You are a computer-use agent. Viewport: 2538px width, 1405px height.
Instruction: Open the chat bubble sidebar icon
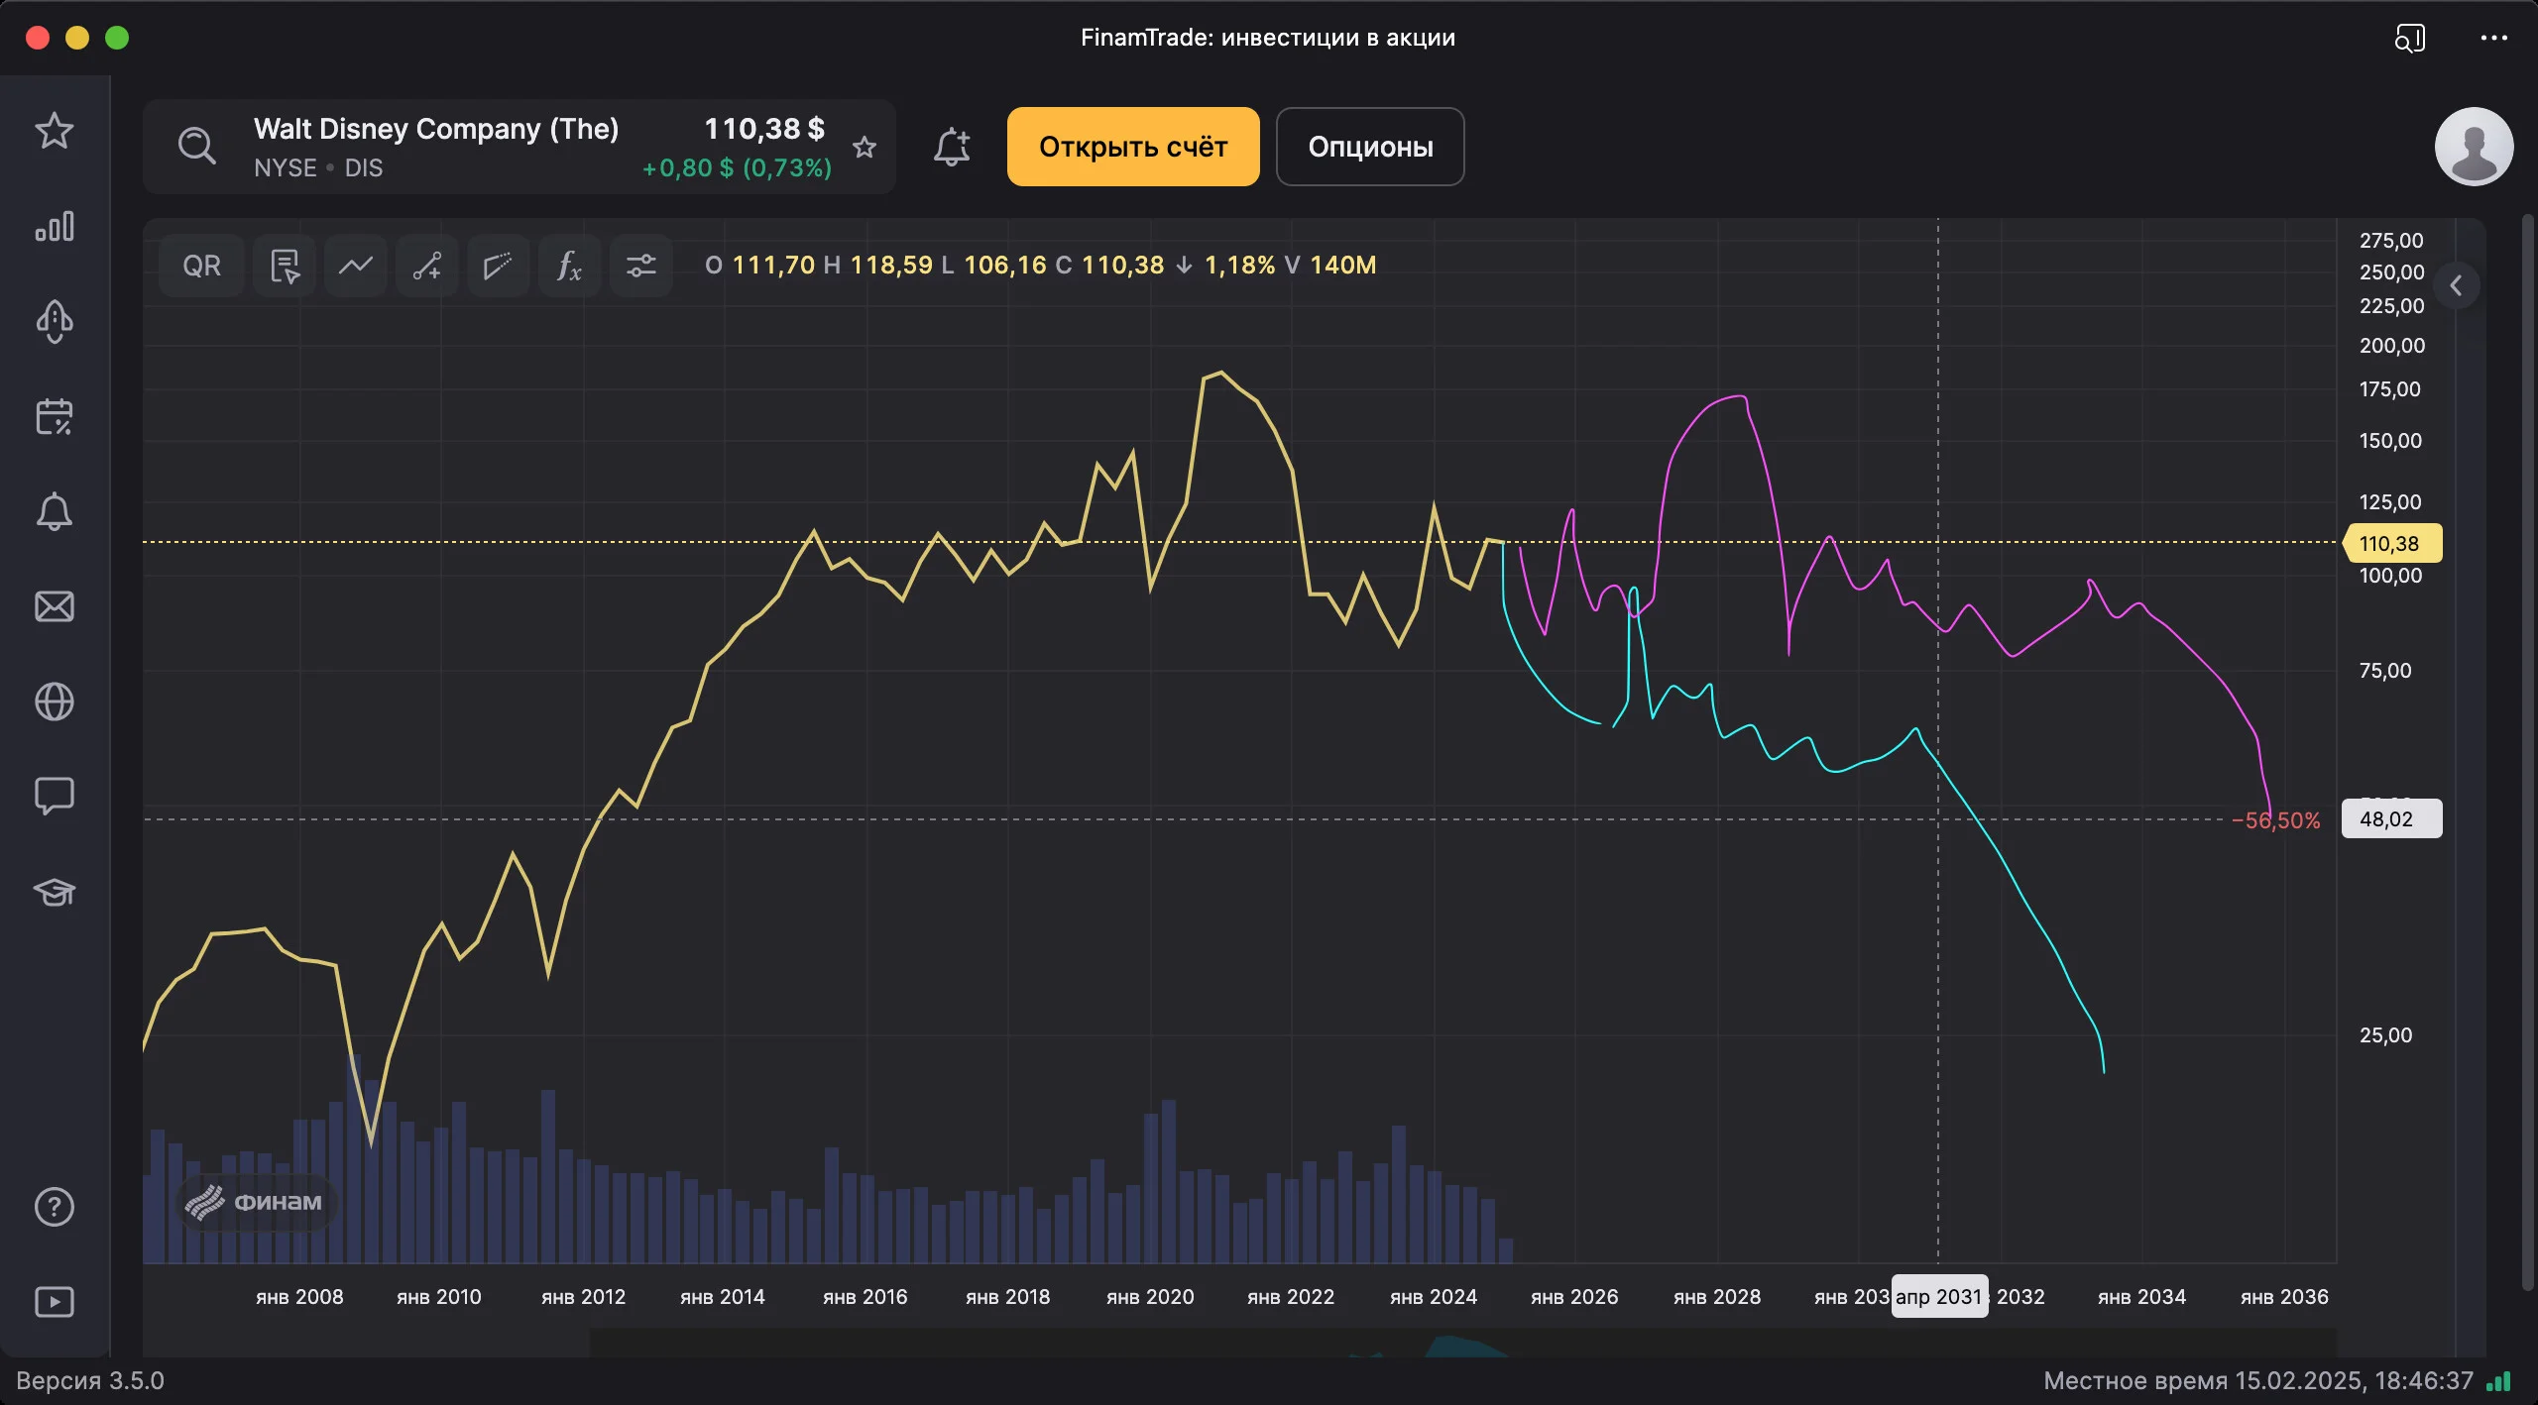[x=54, y=796]
